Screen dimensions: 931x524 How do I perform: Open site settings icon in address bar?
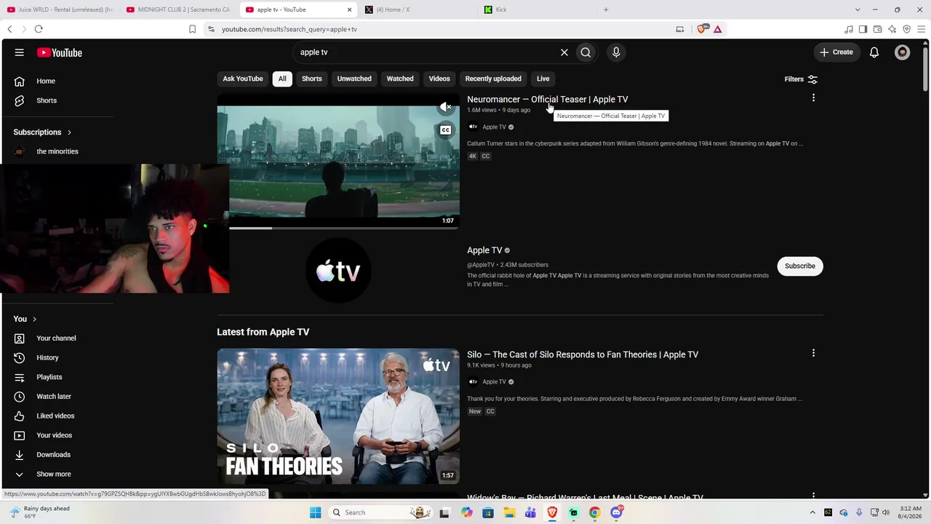coord(211,29)
